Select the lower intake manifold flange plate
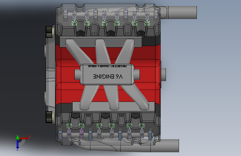The height and width of the screenshot is (156, 241). tap(113, 107)
